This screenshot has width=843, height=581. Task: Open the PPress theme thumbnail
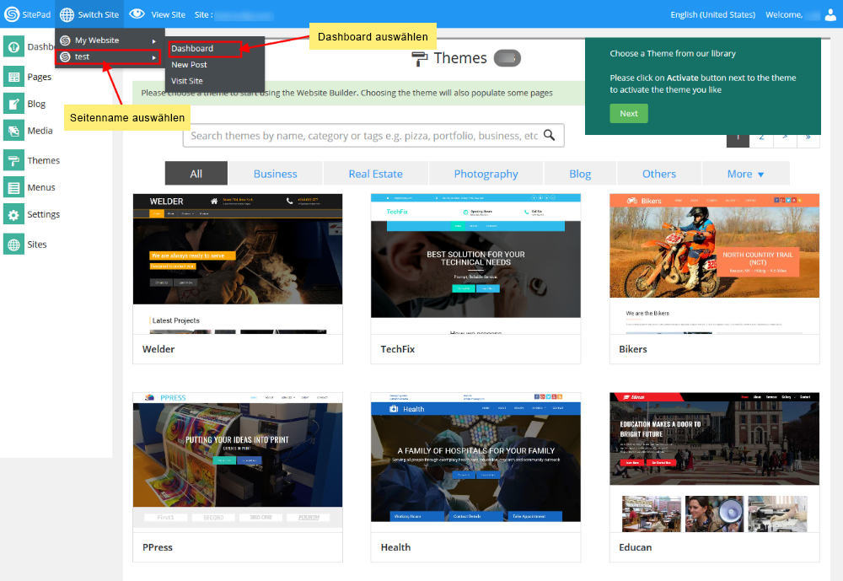(x=238, y=462)
